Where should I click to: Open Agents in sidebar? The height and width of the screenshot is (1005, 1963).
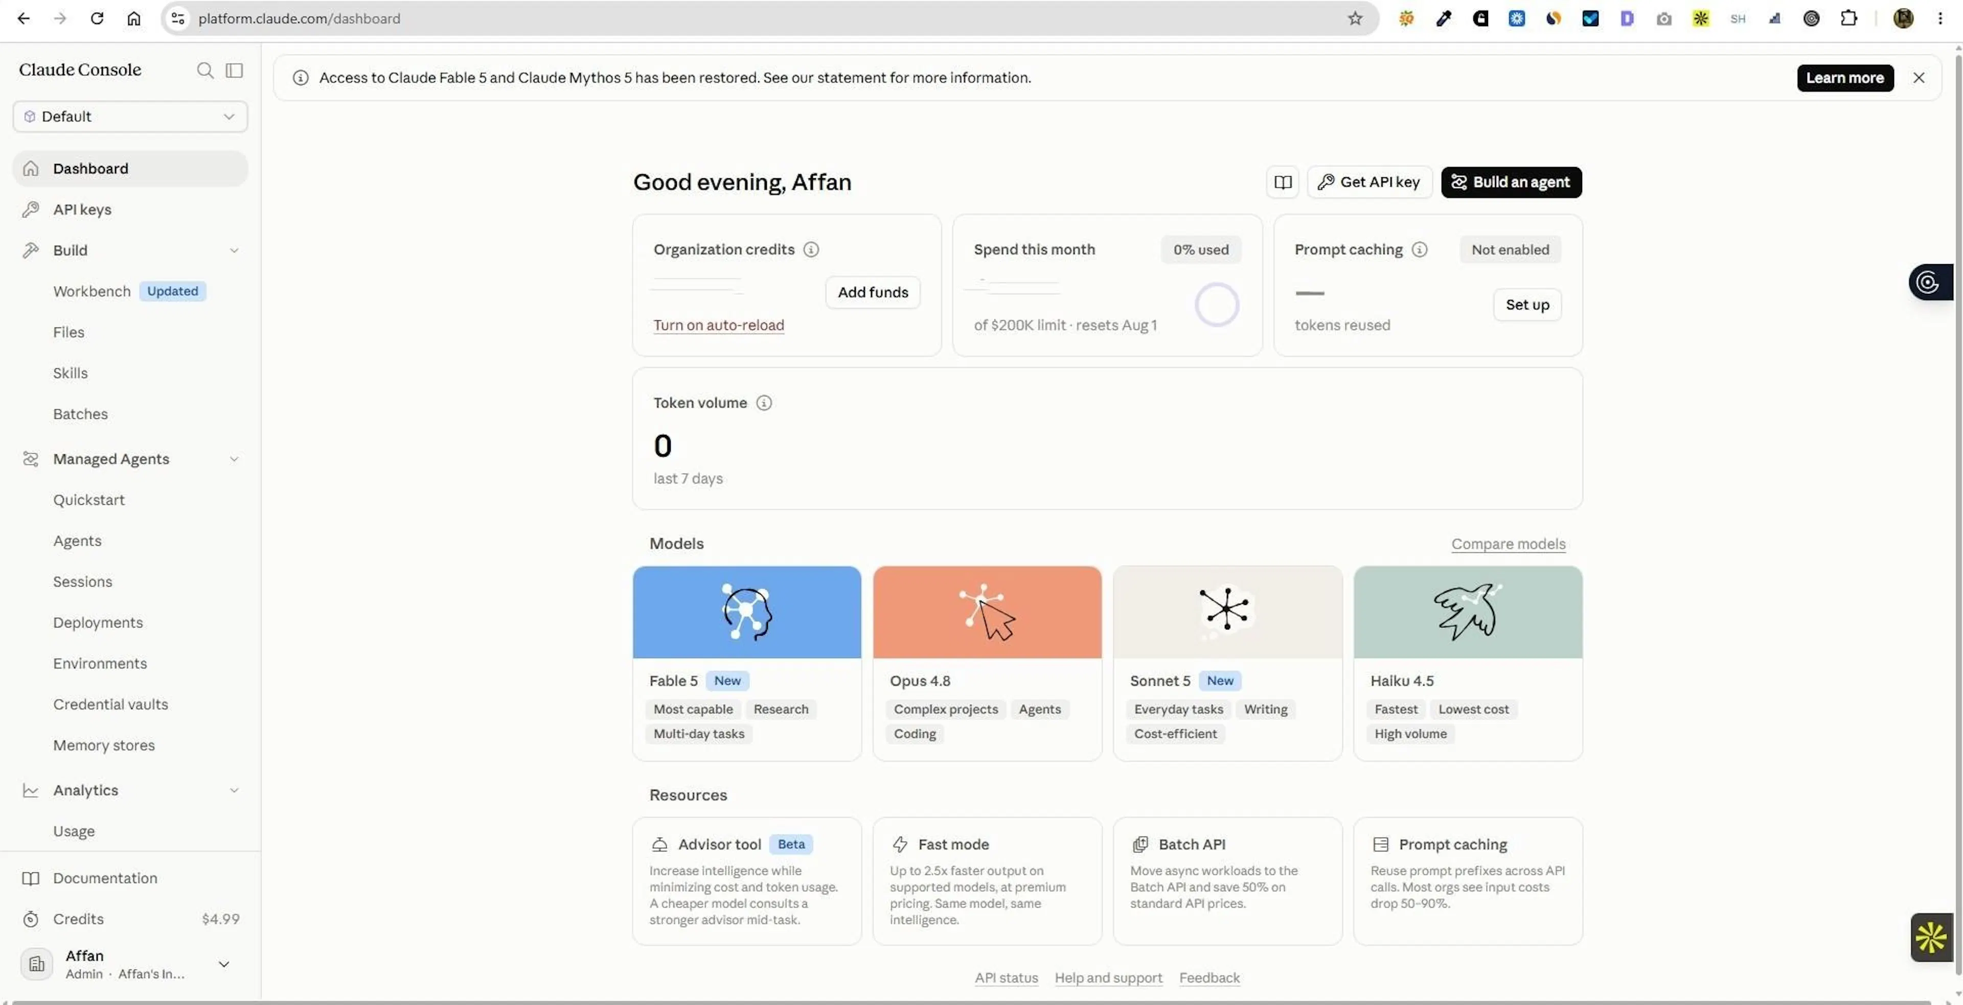[130, 541]
